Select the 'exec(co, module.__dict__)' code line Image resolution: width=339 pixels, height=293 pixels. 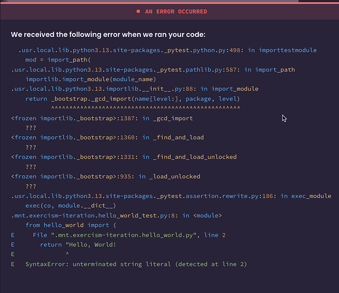pos(71,206)
